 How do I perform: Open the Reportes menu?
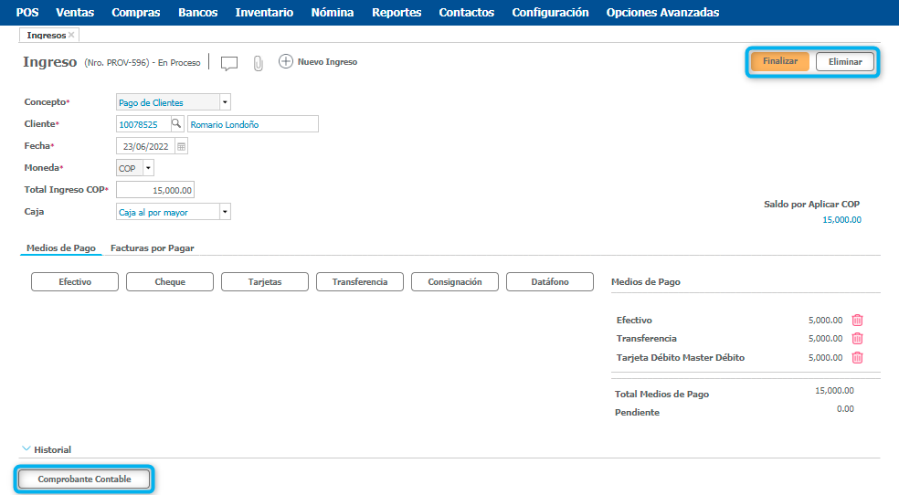click(397, 13)
